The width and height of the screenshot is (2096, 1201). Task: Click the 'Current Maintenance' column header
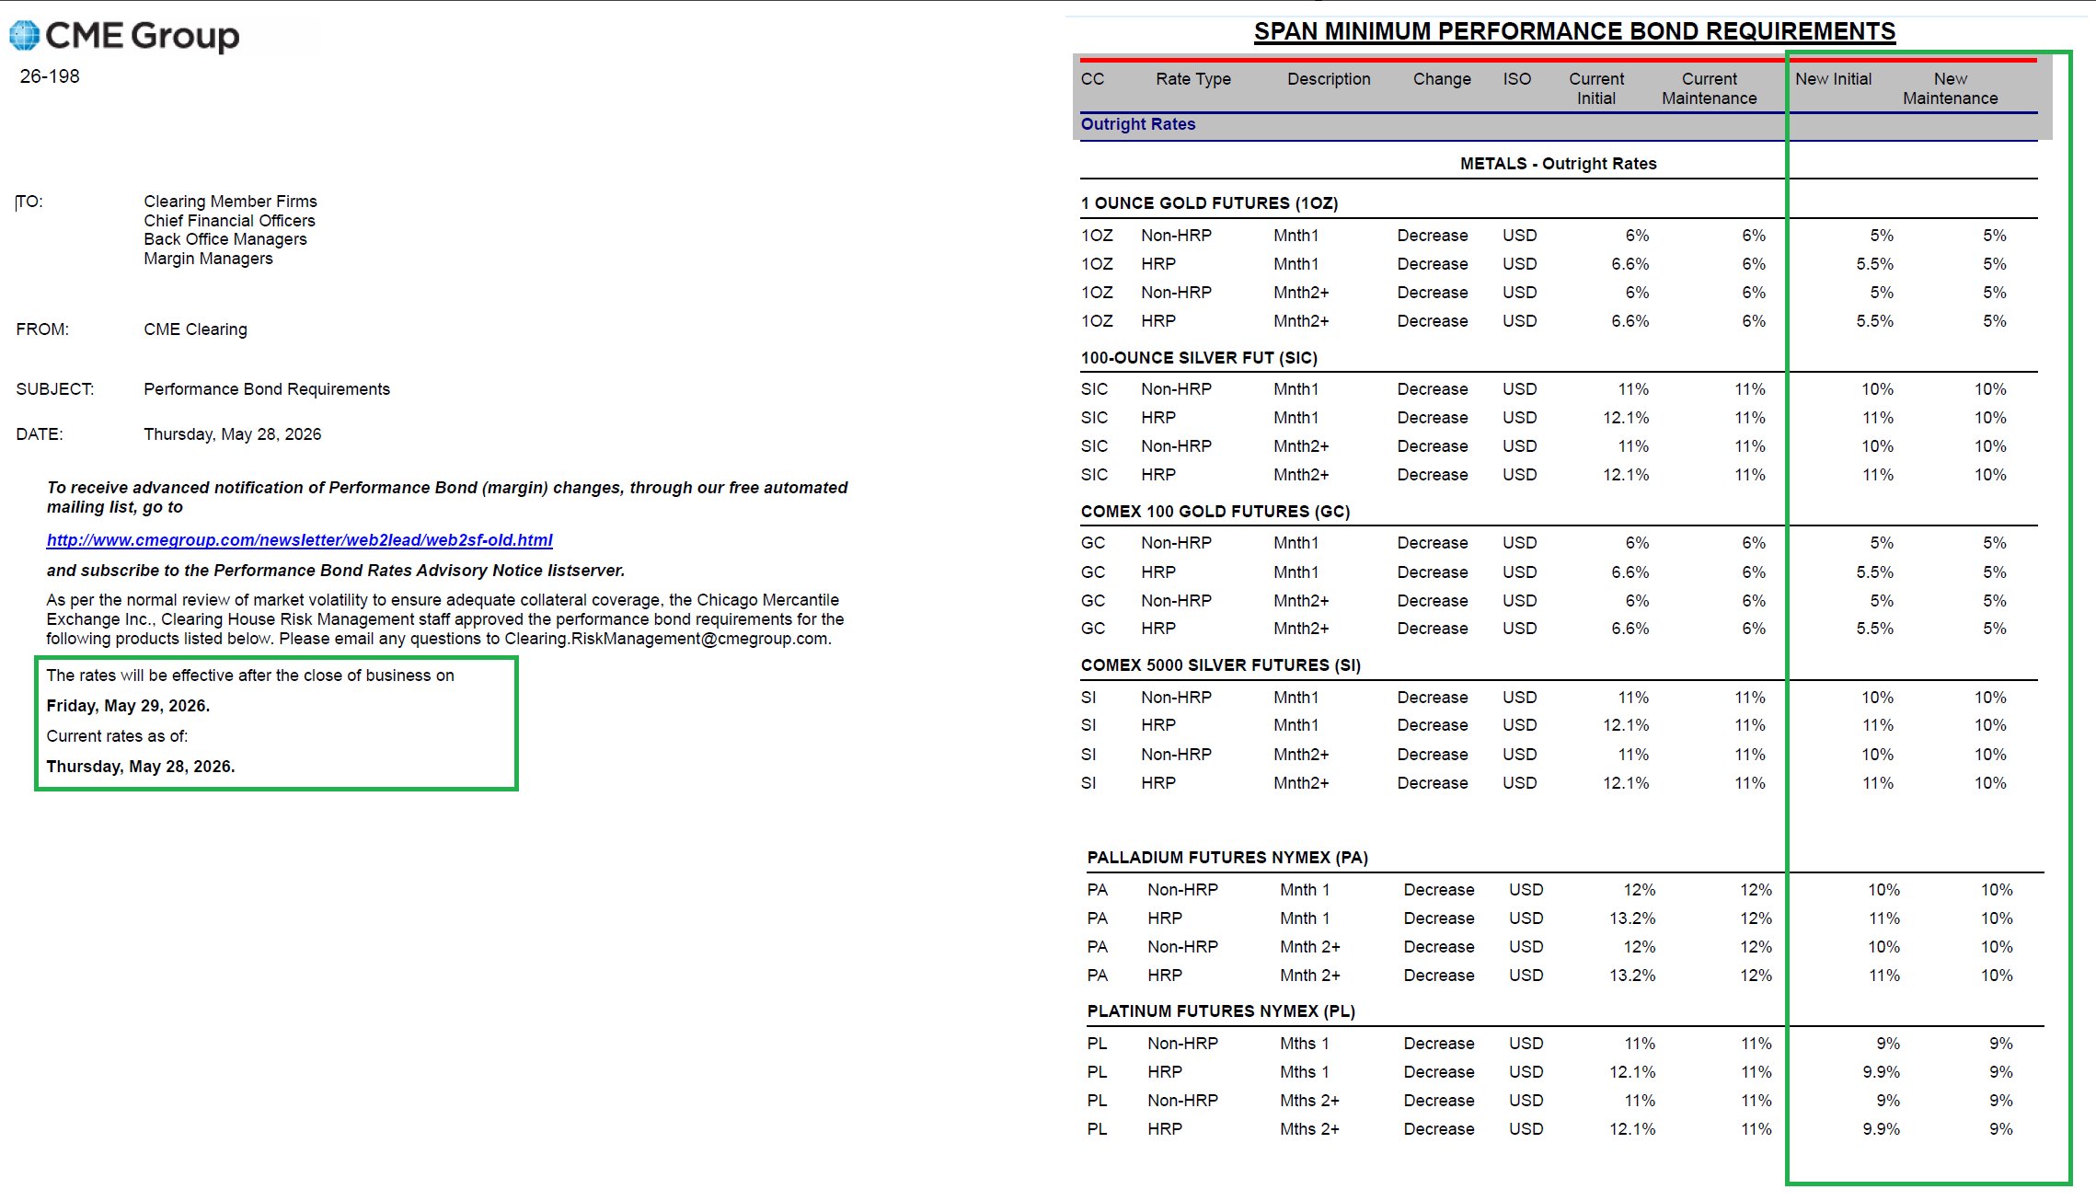click(1710, 88)
